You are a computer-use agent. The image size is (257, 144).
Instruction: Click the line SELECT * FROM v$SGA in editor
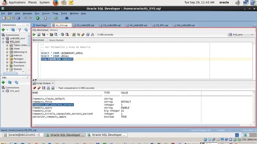(x=55, y=56)
